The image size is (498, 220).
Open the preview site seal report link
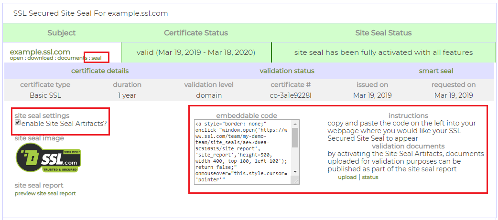point(45,193)
